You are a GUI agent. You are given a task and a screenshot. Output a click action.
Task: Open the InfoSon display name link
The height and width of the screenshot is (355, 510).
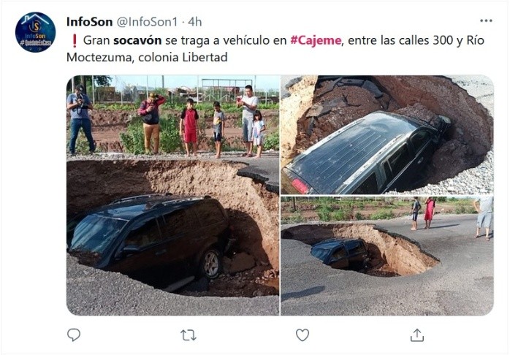point(89,22)
